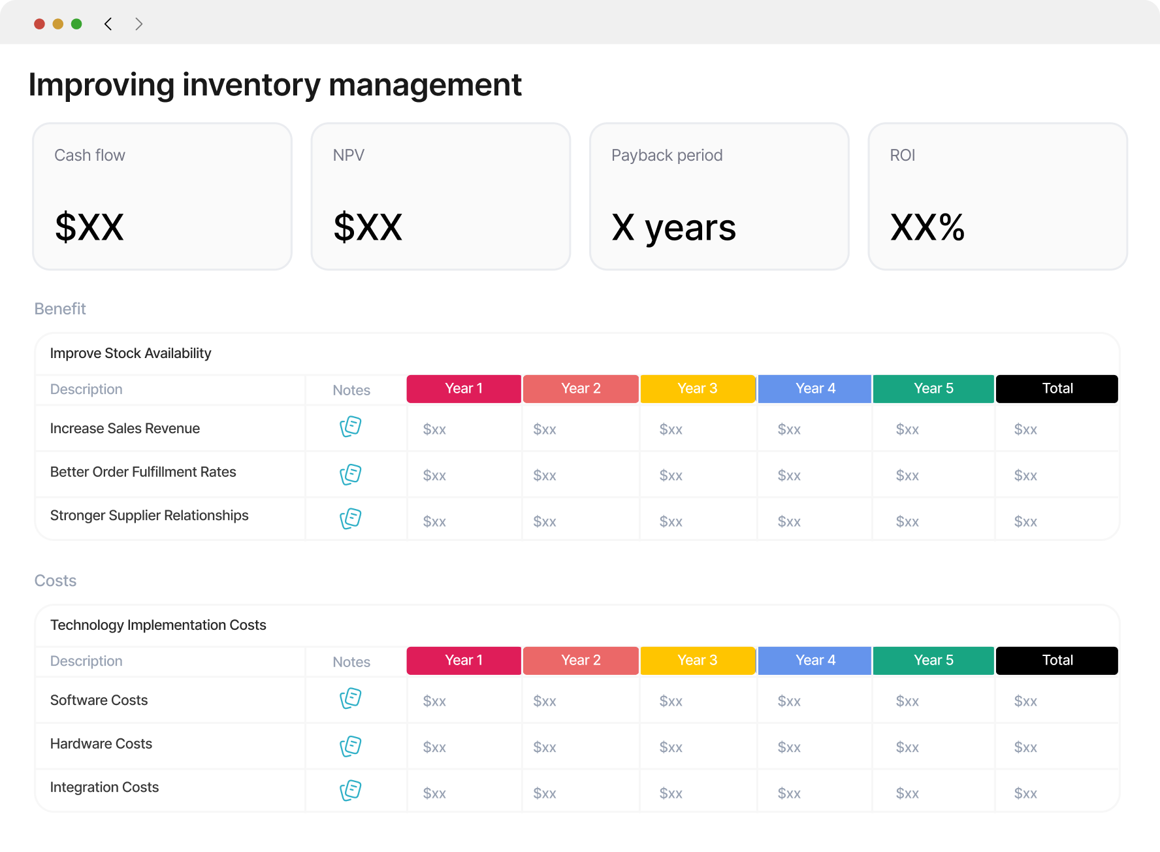This screenshot has height=852, width=1160.
Task: Select the black Total header in Benefit table
Action: click(1057, 389)
